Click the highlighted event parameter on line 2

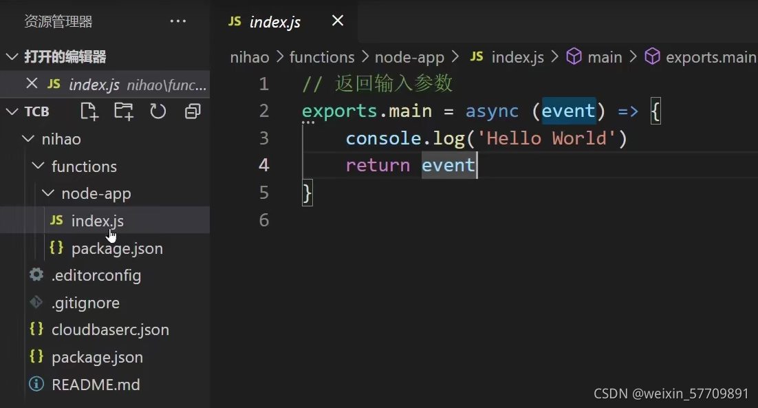[x=568, y=111]
